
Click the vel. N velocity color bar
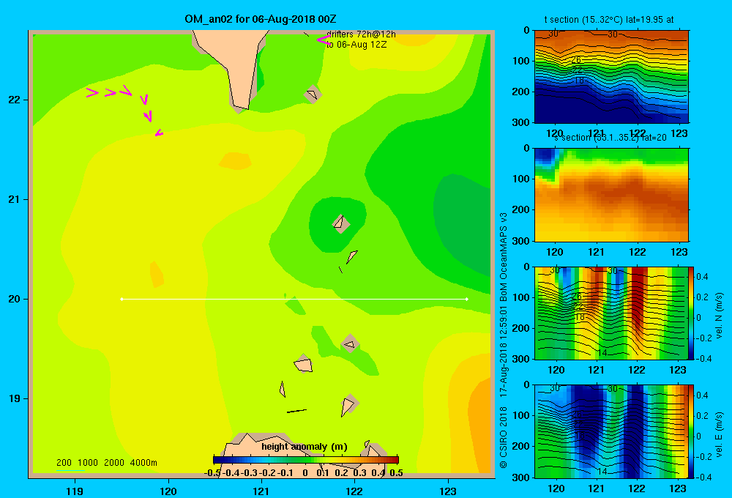691,313
